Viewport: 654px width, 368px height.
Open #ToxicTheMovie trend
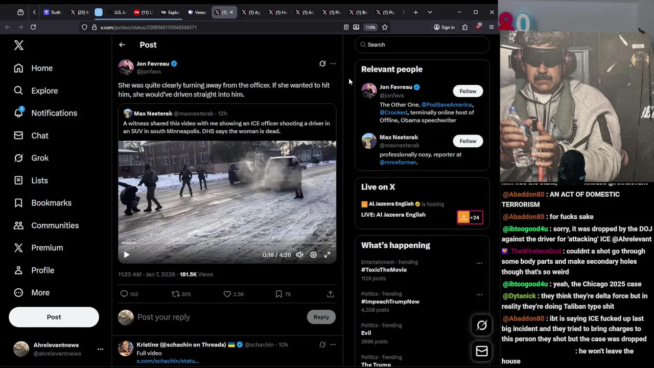tap(384, 270)
